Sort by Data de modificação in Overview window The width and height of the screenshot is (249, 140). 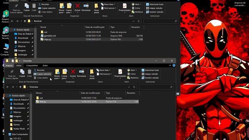[x=90, y=93]
